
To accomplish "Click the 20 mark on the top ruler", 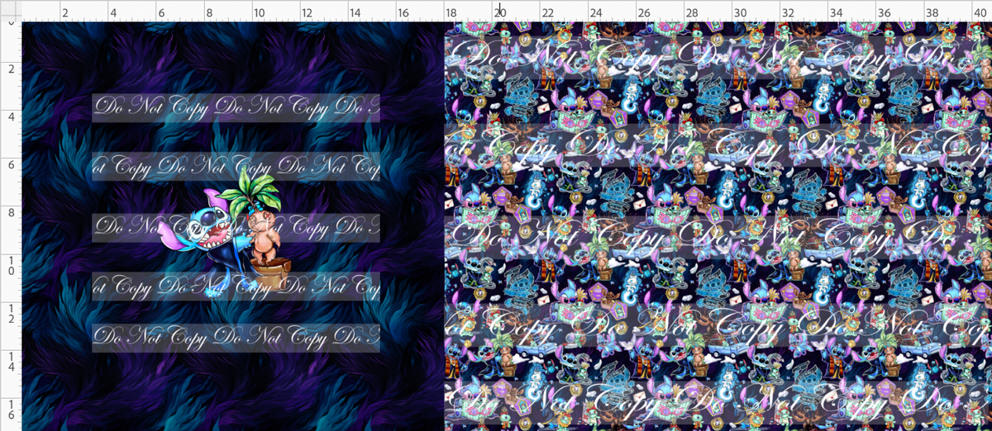I will click(500, 13).
